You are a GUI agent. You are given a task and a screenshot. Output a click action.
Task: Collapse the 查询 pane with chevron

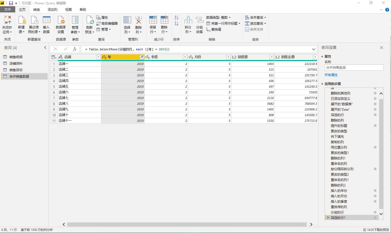[x=45, y=48]
